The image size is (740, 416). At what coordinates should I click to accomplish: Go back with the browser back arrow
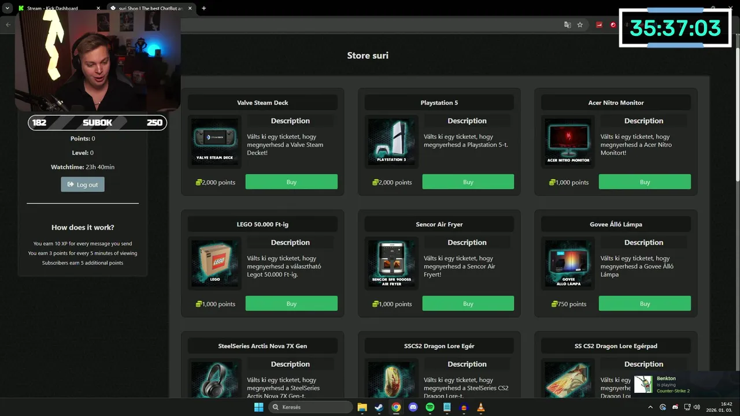pyautogui.click(x=8, y=25)
